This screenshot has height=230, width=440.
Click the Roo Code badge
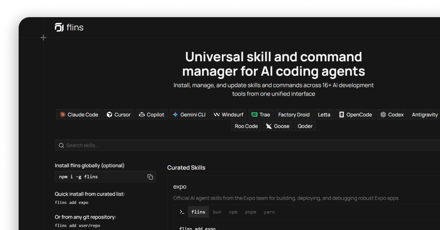click(x=246, y=126)
